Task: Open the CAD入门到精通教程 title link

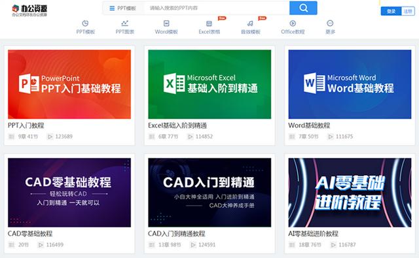Action: [176, 234]
